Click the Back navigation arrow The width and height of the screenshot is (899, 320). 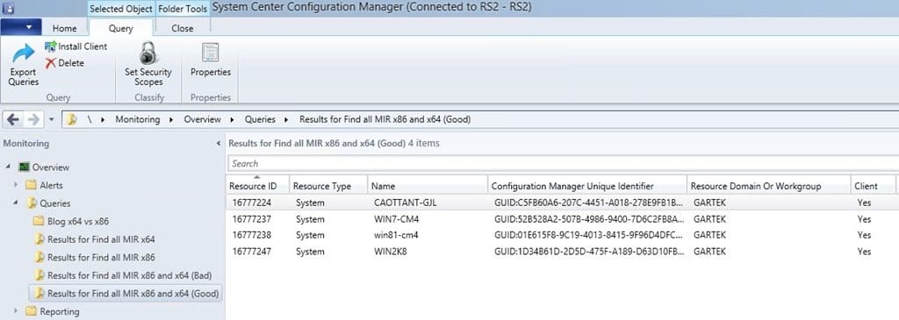(x=13, y=119)
